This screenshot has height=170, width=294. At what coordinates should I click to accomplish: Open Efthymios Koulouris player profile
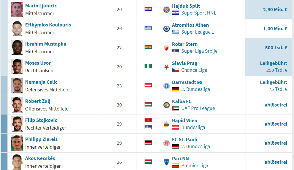pyautogui.click(x=48, y=25)
